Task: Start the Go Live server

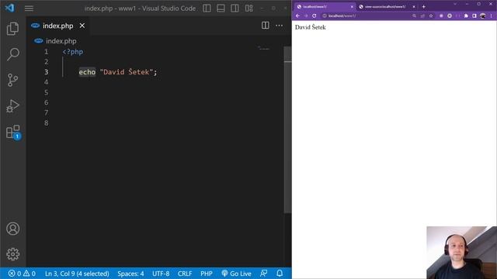Action: [236, 274]
